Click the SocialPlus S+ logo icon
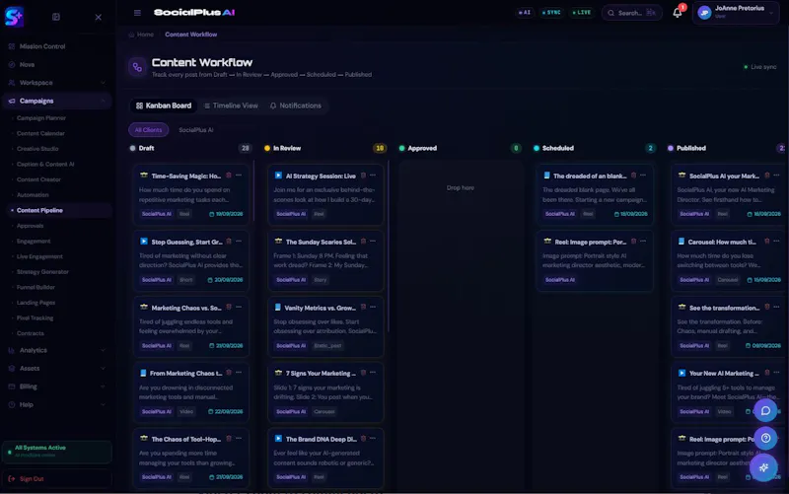 tap(14, 17)
